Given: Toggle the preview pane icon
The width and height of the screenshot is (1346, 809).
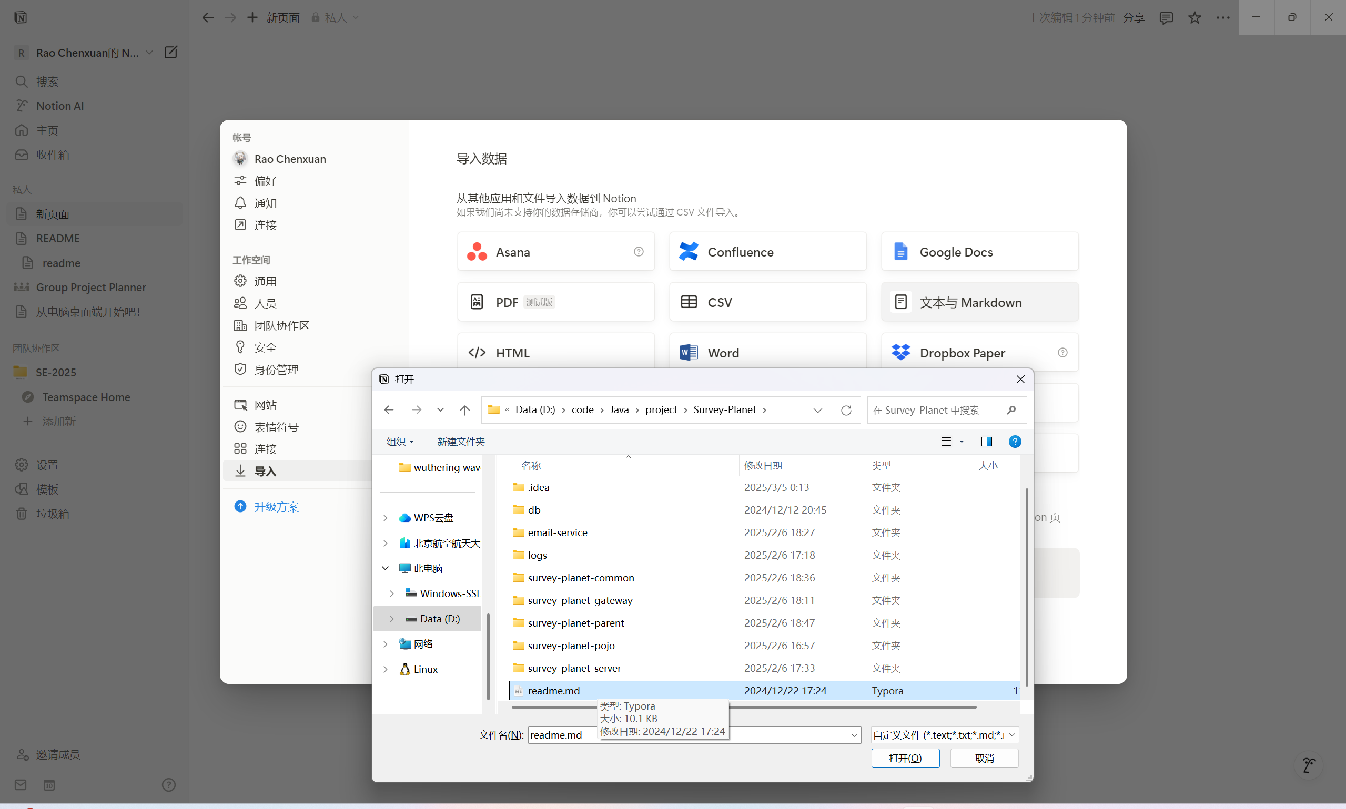Looking at the screenshot, I should pos(986,442).
